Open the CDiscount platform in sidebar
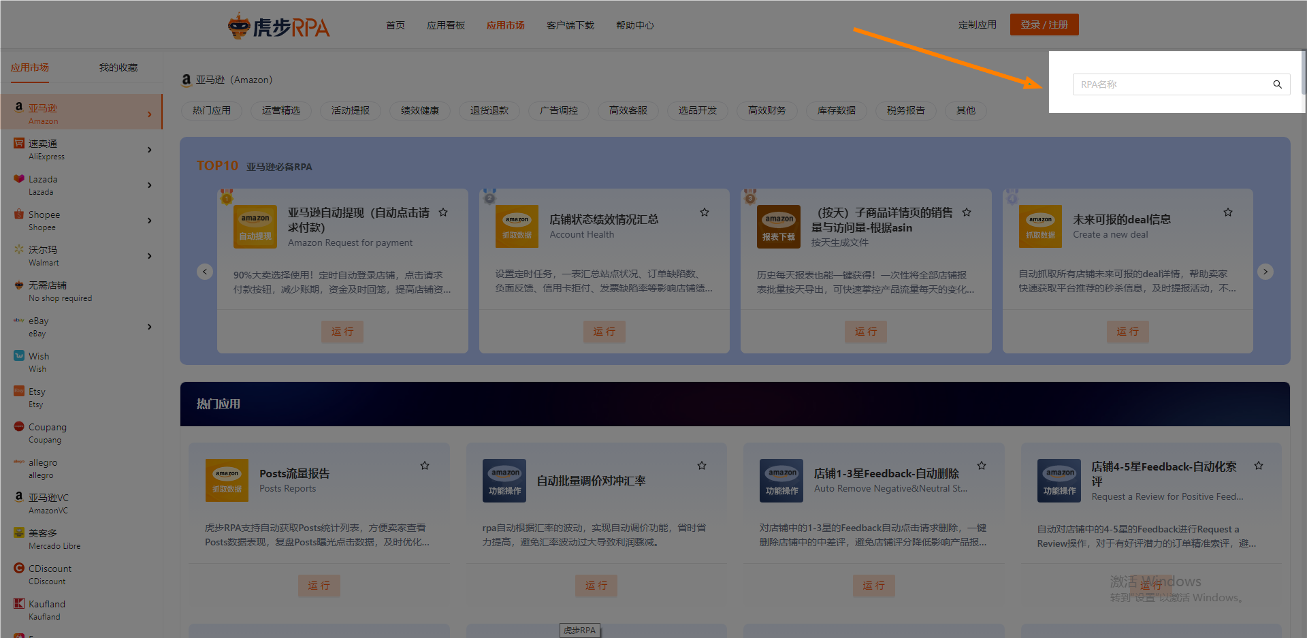The image size is (1307, 638). tap(81, 575)
